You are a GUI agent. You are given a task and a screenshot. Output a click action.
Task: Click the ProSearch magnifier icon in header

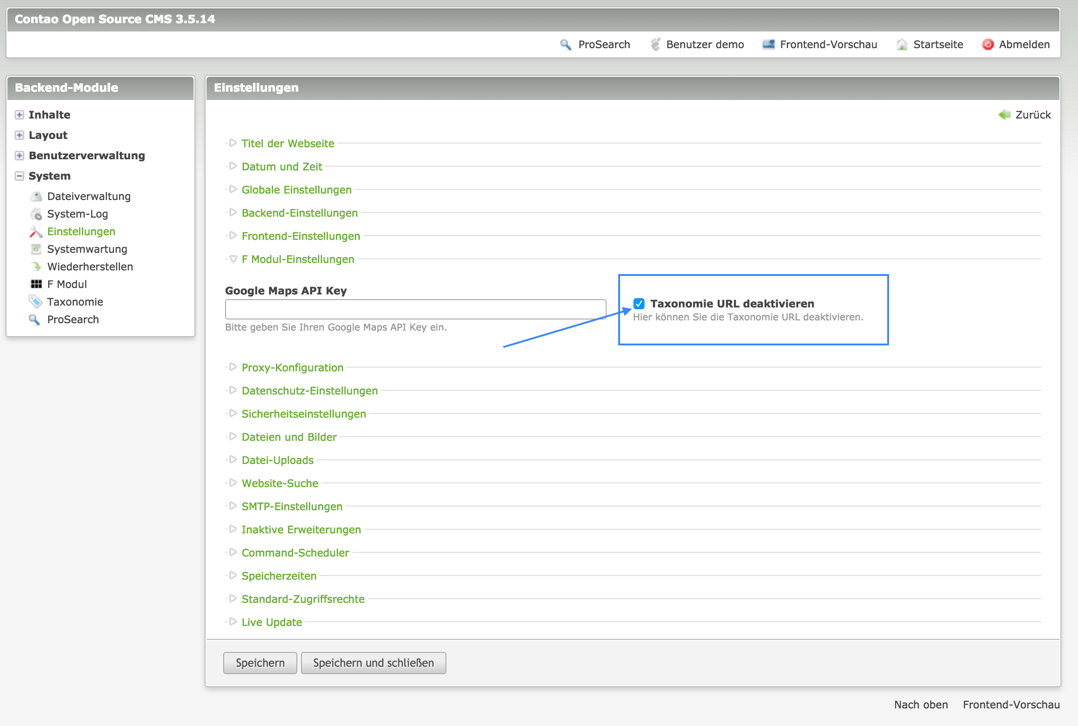[x=565, y=44]
